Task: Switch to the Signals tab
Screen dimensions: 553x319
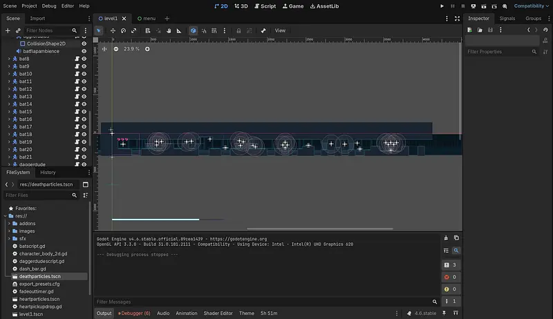Action: 507,19
